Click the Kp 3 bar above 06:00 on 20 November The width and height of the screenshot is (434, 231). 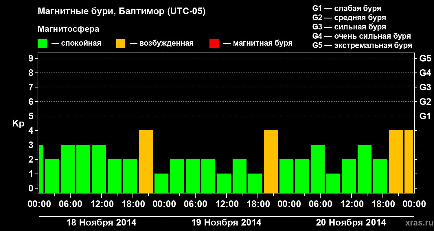tap(318, 169)
